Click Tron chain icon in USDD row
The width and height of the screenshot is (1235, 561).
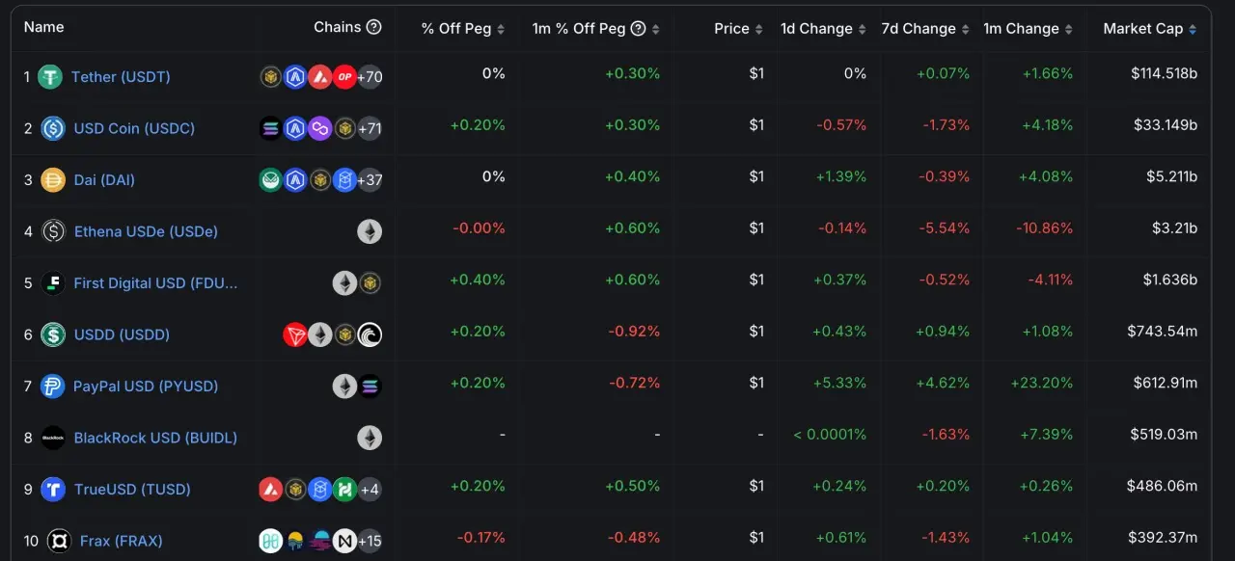[295, 334]
